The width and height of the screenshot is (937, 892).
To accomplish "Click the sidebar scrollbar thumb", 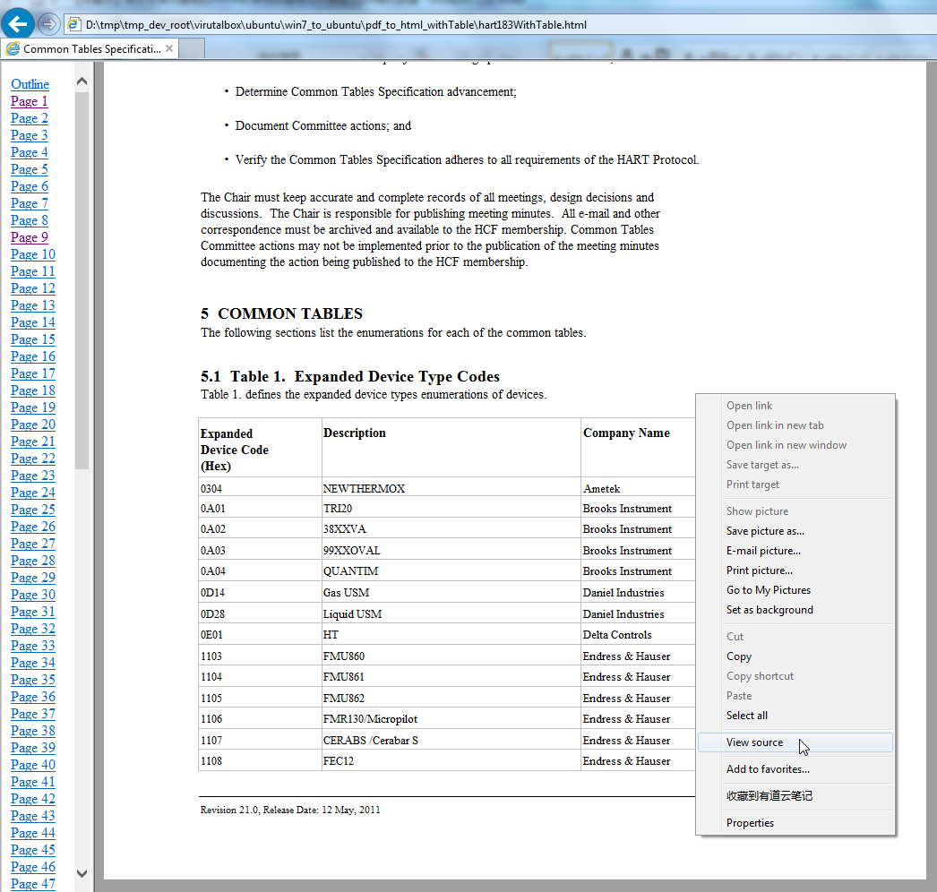I will [82, 280].
